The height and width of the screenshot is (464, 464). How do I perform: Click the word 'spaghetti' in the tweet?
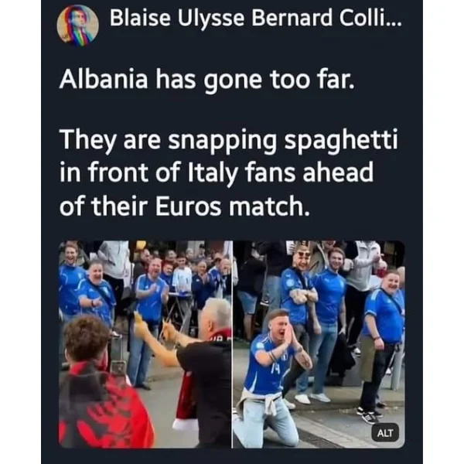click(x=341, y=139)
